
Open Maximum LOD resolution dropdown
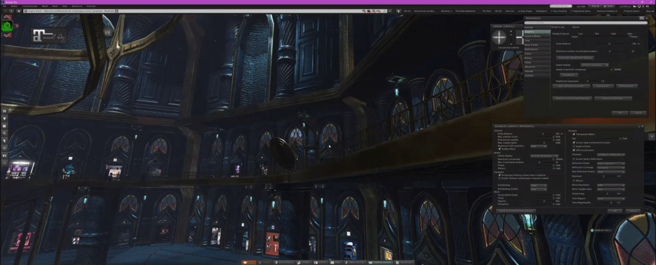[x=539, y=146]
